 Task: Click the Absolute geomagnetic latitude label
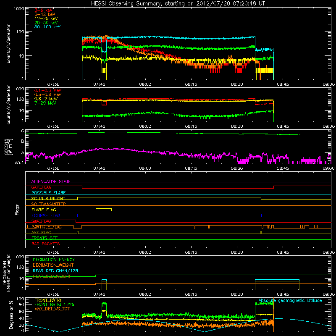[x=290, y=301]
